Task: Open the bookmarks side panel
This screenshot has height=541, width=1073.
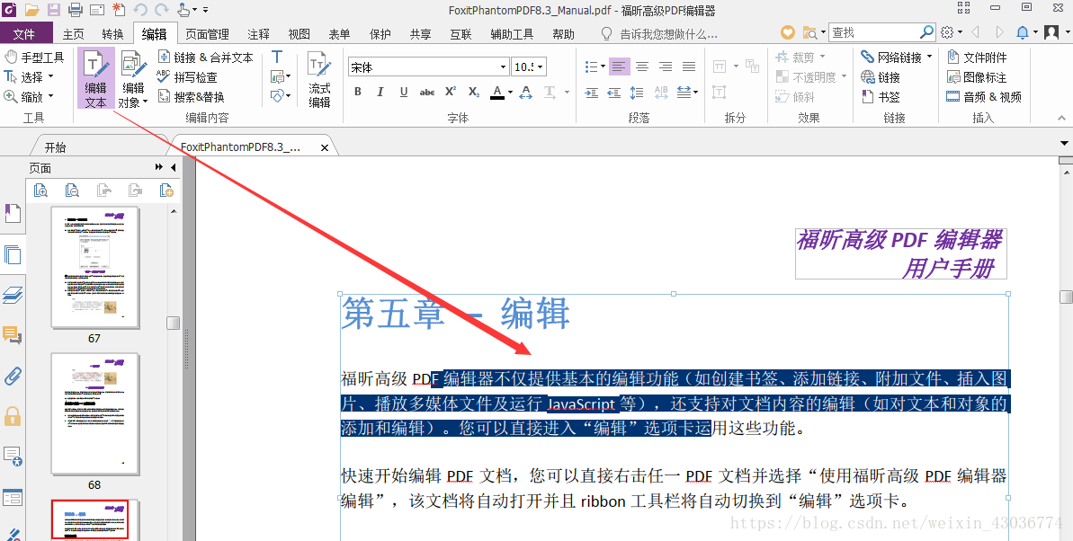Action: click(13, 213)
